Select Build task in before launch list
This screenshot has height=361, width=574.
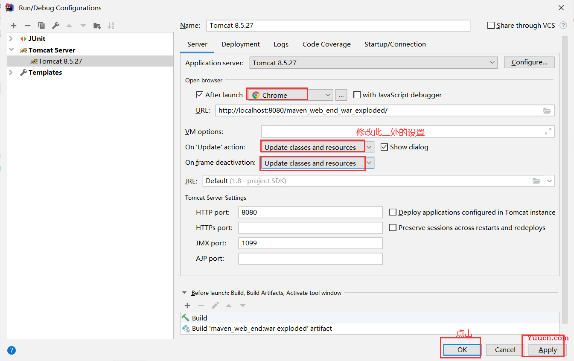(x=370, y=318)
